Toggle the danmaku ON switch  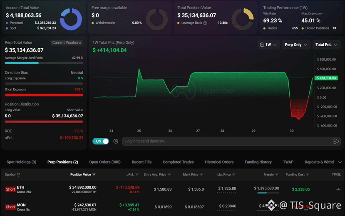[x=101, y=141]
